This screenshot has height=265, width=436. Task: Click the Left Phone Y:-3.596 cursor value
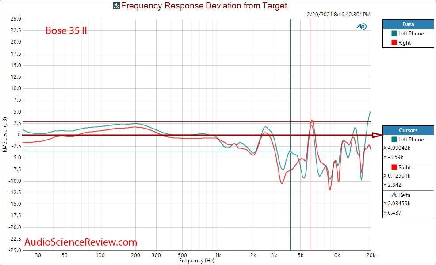(394, 157)
